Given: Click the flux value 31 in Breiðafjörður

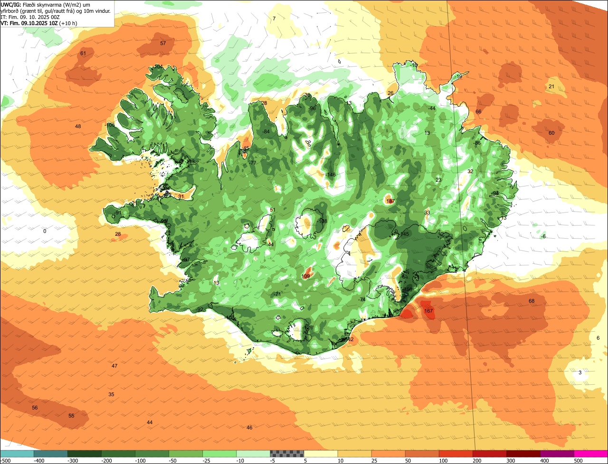Looking at the screenshot, I should [181, 196].
